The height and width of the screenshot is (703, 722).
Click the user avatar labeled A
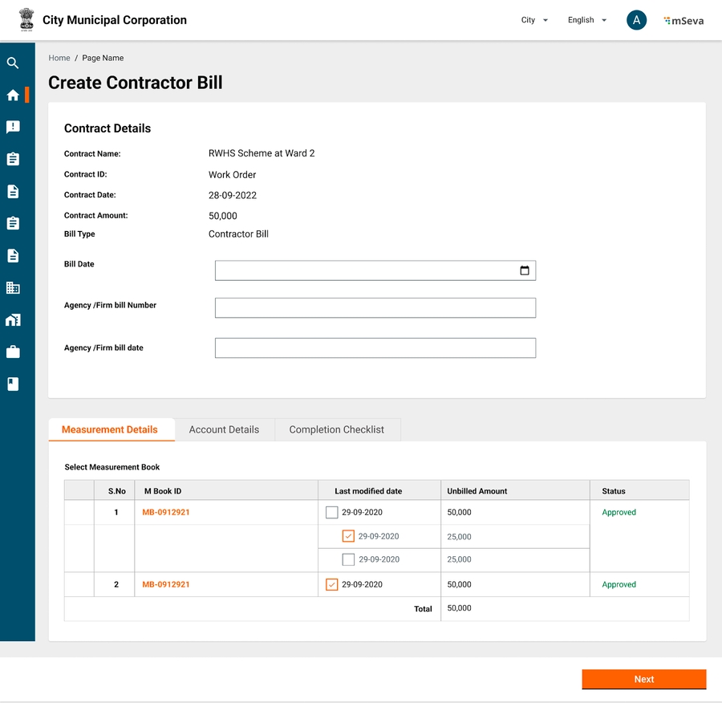636,21
